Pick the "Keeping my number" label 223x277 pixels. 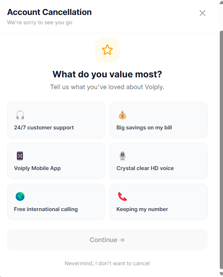(x=142, y=209)
